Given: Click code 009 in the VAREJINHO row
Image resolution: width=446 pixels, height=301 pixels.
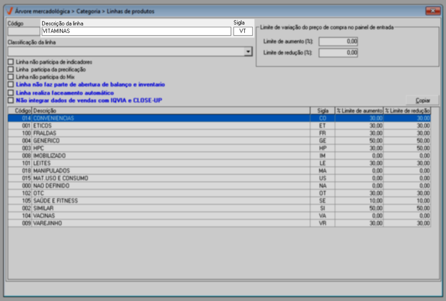Looking at the screenshot, I should tap(26, 223).
